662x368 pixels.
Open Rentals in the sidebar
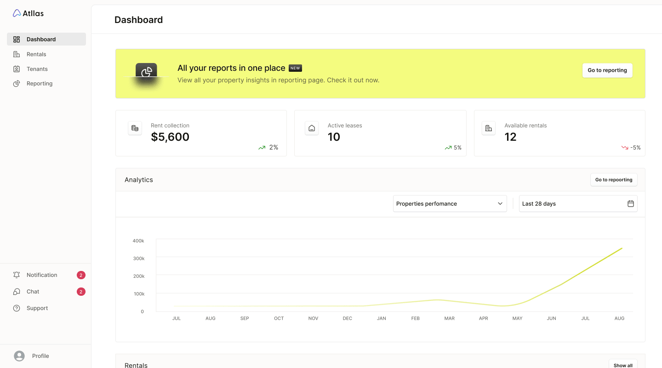36,54
